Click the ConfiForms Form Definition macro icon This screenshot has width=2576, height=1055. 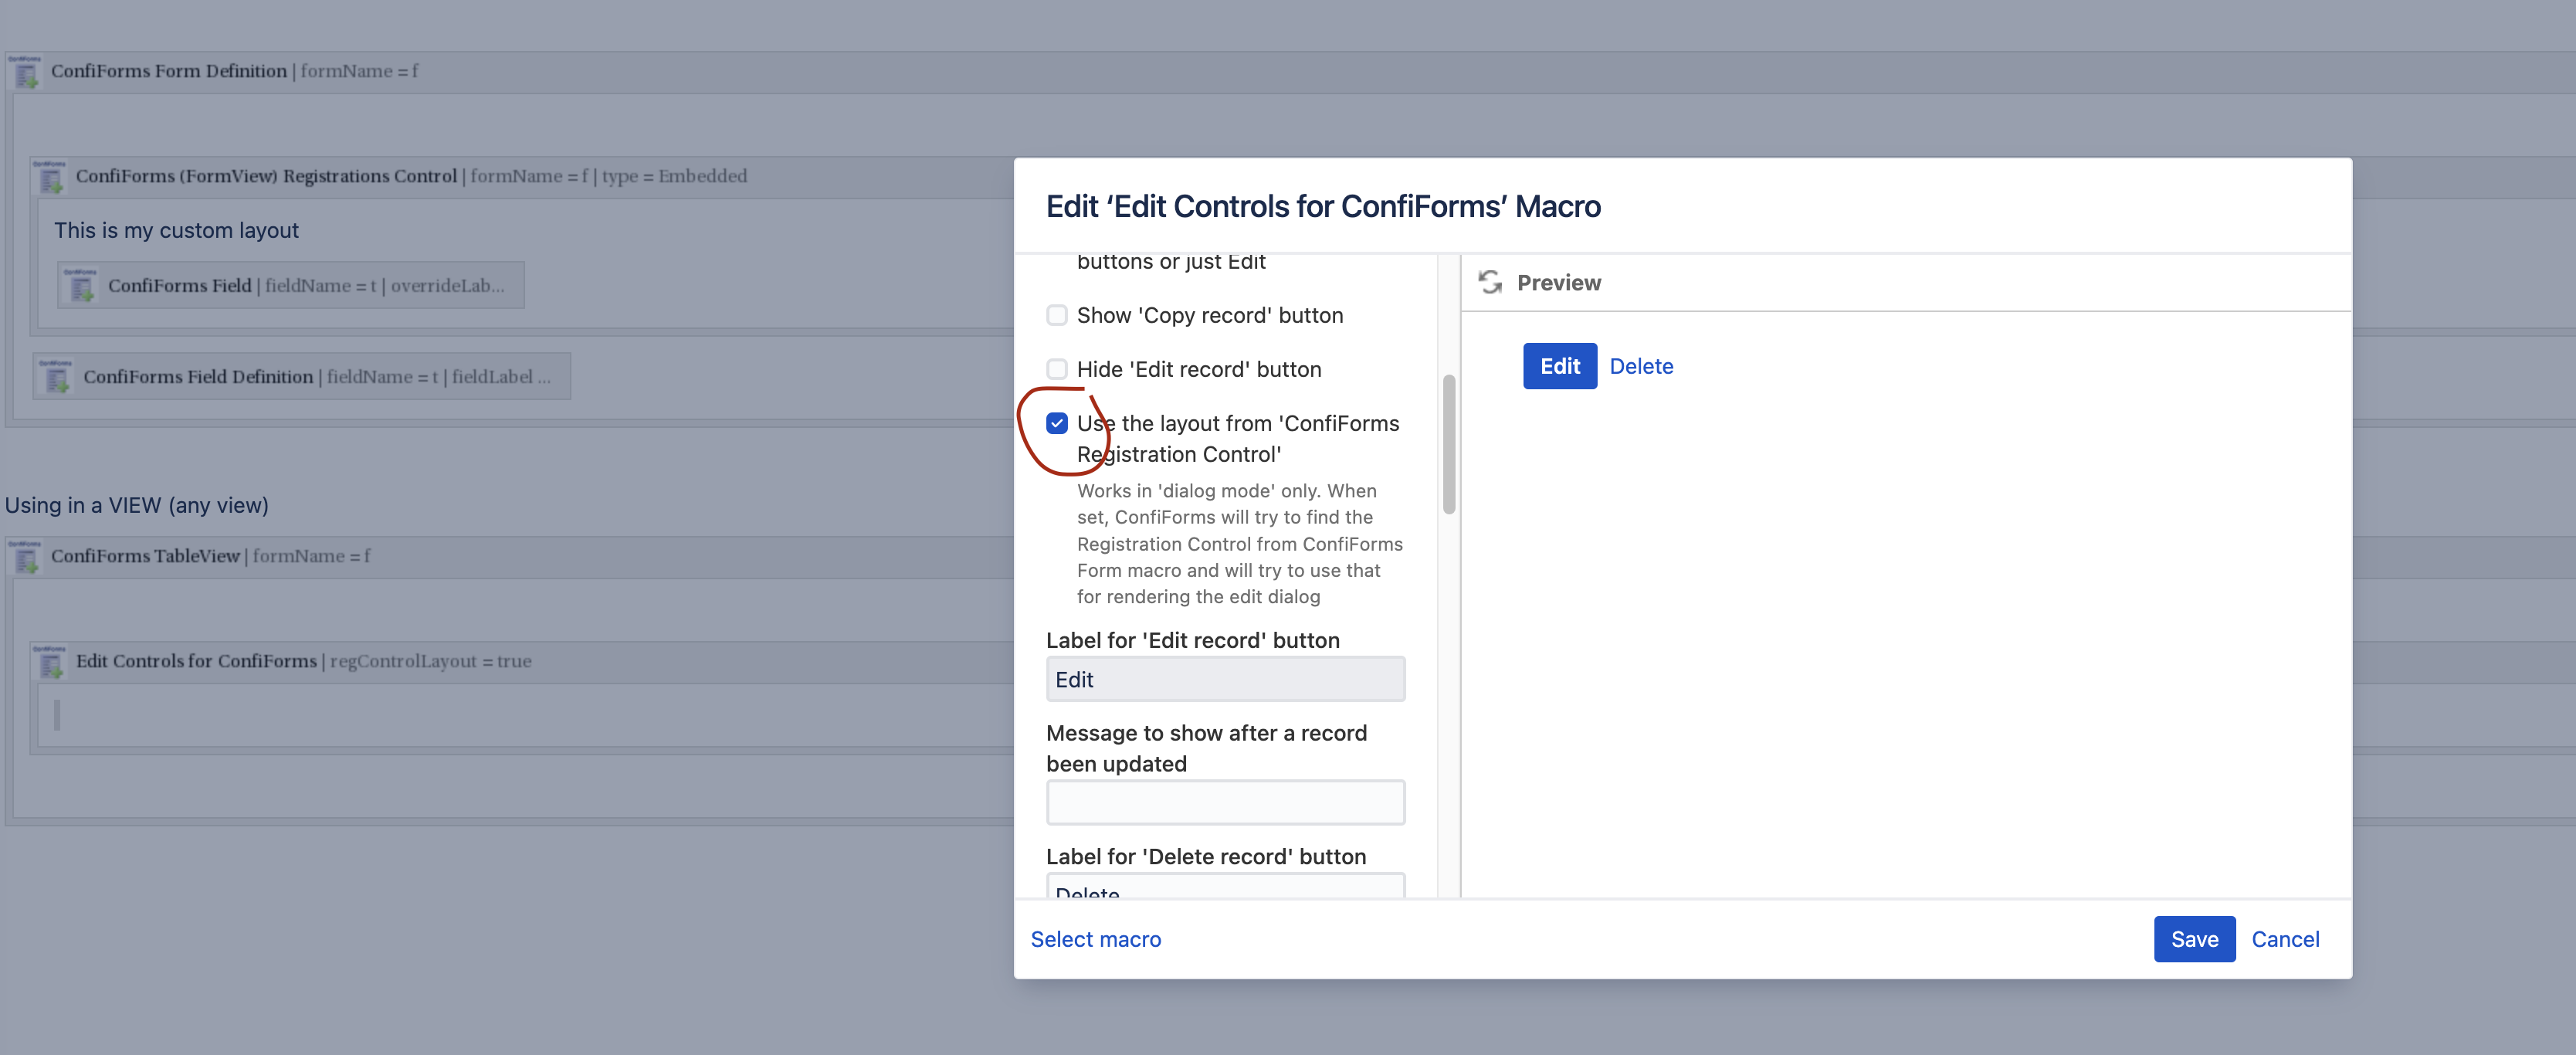click(27, 72)
